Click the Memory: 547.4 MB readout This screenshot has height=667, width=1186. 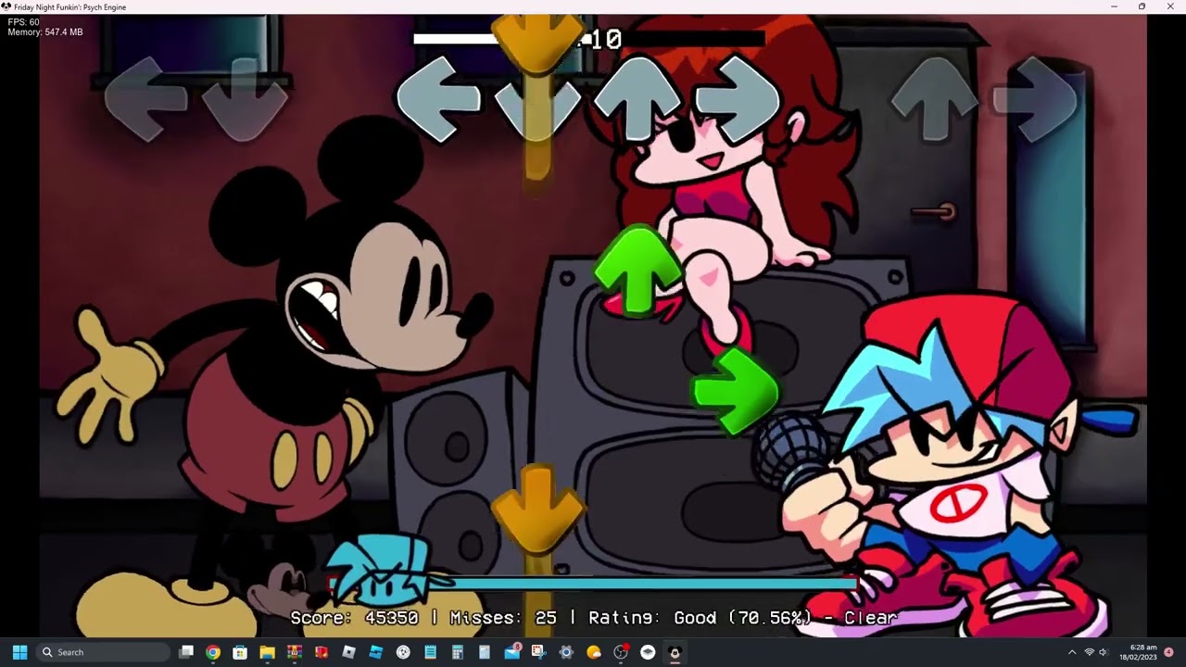pyautogui.click(x=45, y=32)
